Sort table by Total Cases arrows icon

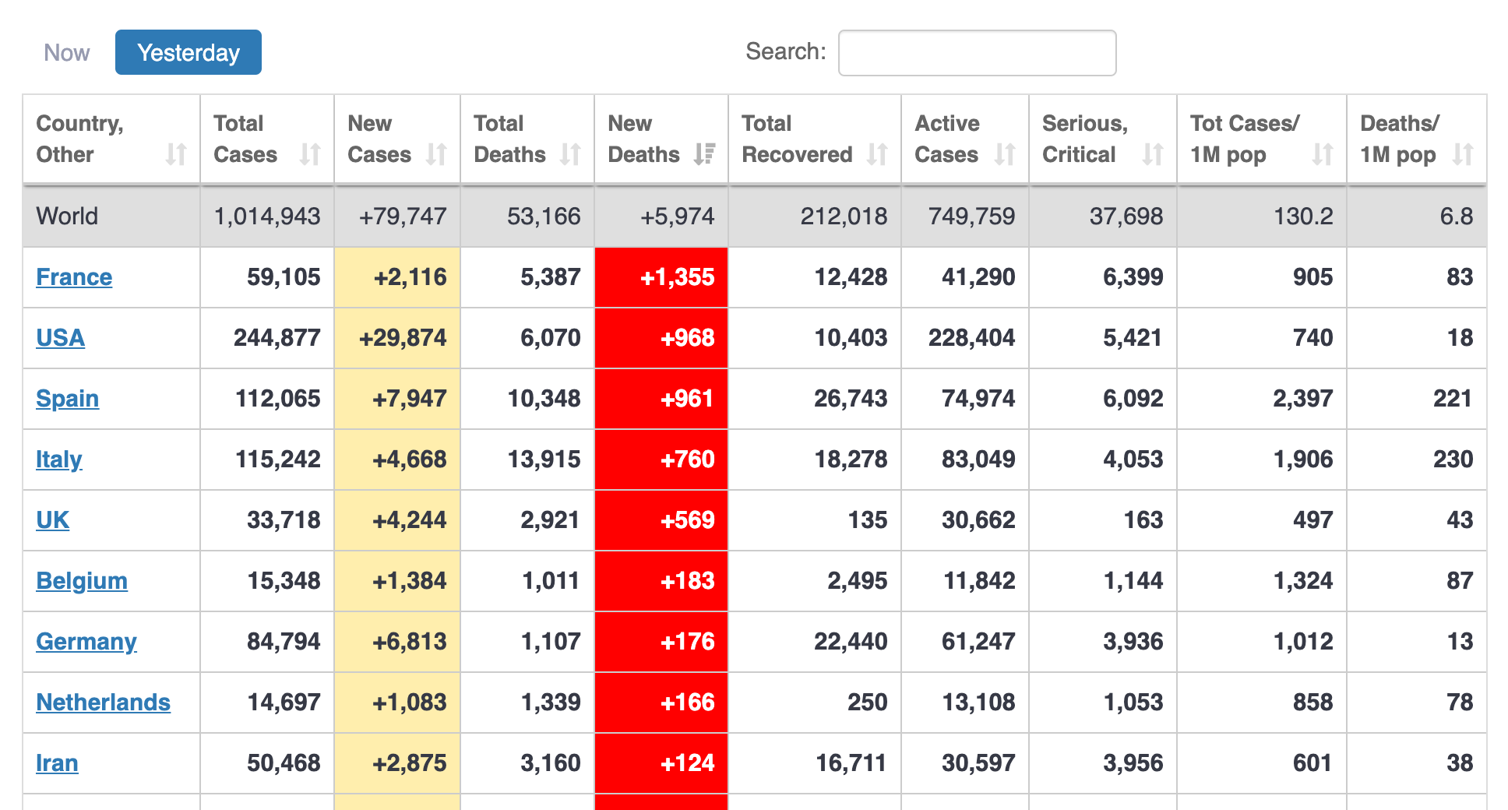(310, 154)
